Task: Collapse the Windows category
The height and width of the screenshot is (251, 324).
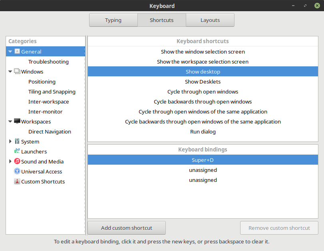Action: [10, 72]
